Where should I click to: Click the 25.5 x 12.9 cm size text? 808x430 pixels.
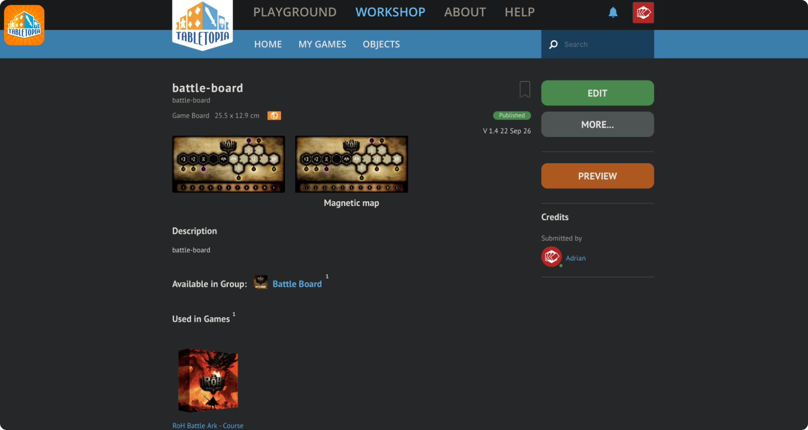[x=237, y=115]
